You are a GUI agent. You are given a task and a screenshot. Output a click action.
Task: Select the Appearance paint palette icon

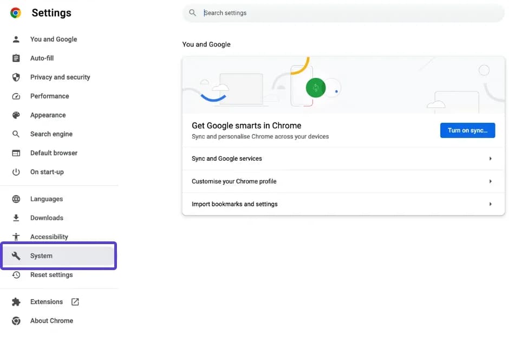click(16, 115)
